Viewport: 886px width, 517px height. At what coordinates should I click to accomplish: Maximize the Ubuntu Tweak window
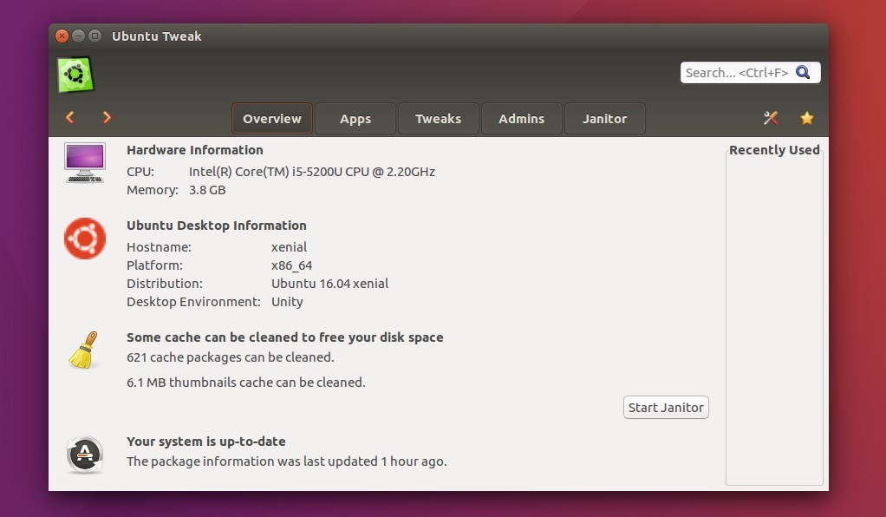pyautogui.click(x=95, y=36)
